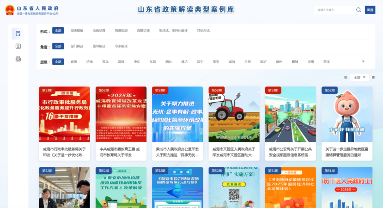
Task: Open title 荣成市人民政府办公室印发
Action: (x=177, y=152)
